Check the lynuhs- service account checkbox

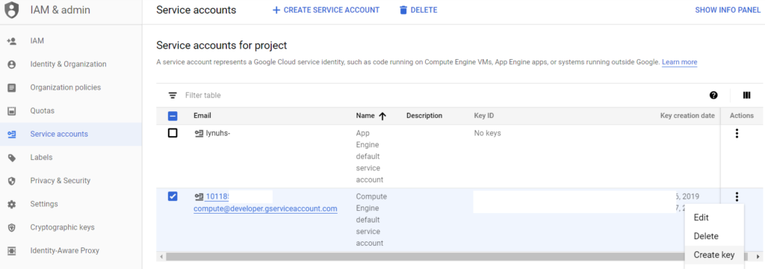tap(173, 133)
